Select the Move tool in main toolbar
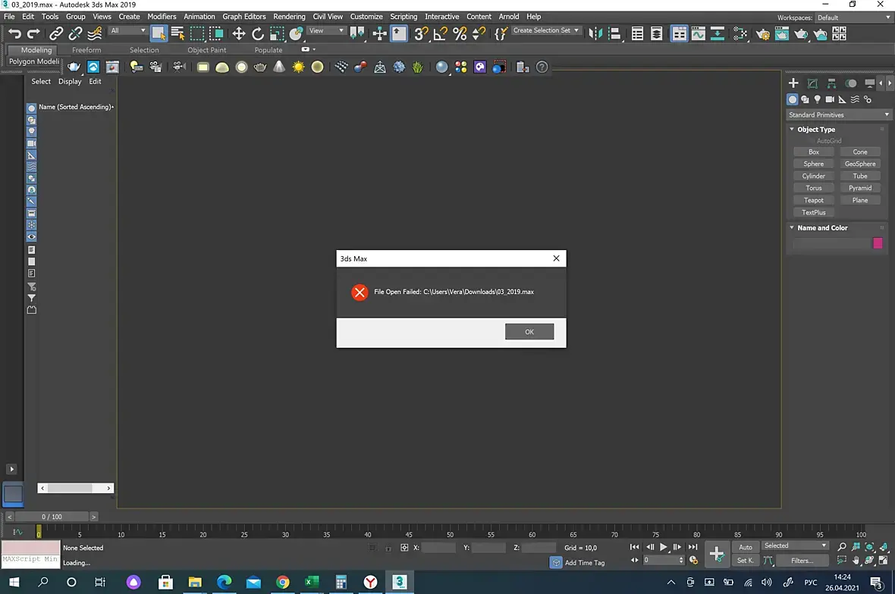The height and width of the screenshot is (594, 895). (239, 33)
